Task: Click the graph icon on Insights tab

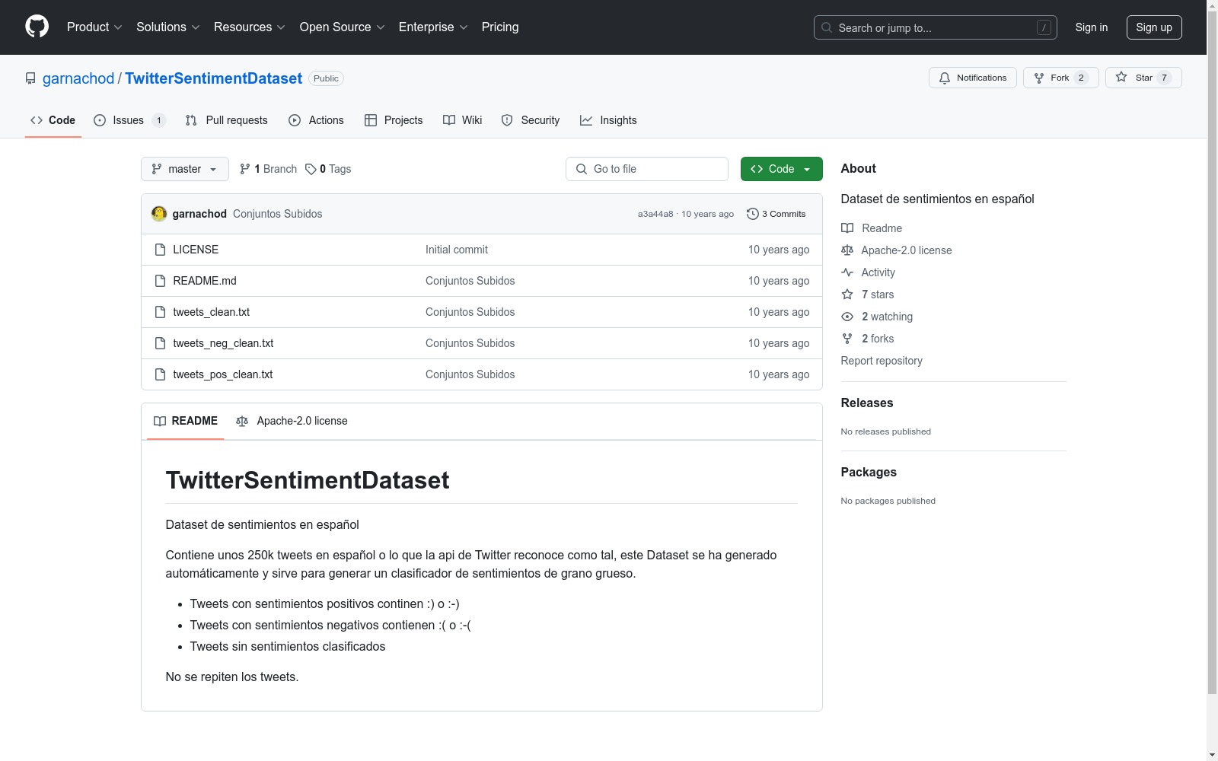Action: tap(586, 120)
